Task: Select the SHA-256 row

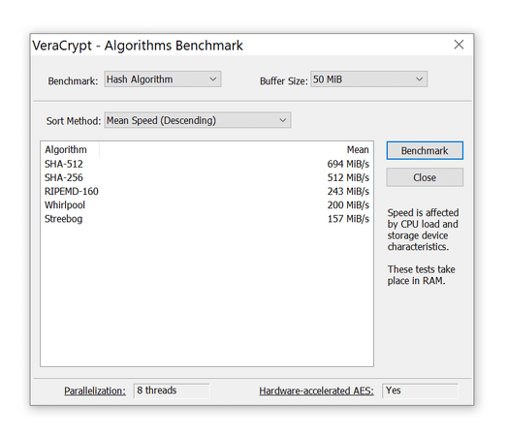Action: pyautogui.click(x=206, y=177)
